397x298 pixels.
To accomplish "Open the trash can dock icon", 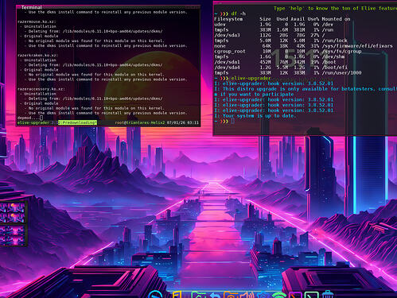I will coord(328,294).
